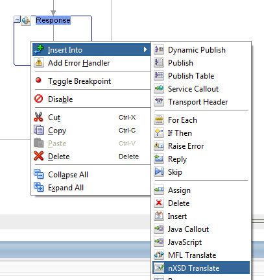Choose Dynamic Publish from submenu
264x280 pixels.
[201, 50]
